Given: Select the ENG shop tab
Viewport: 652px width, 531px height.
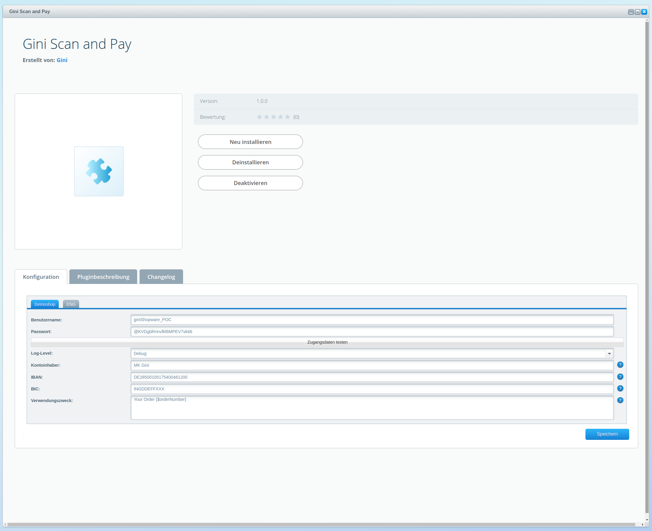Looking at the screenshot, I should pyautogui.click(x=71, y=304).
